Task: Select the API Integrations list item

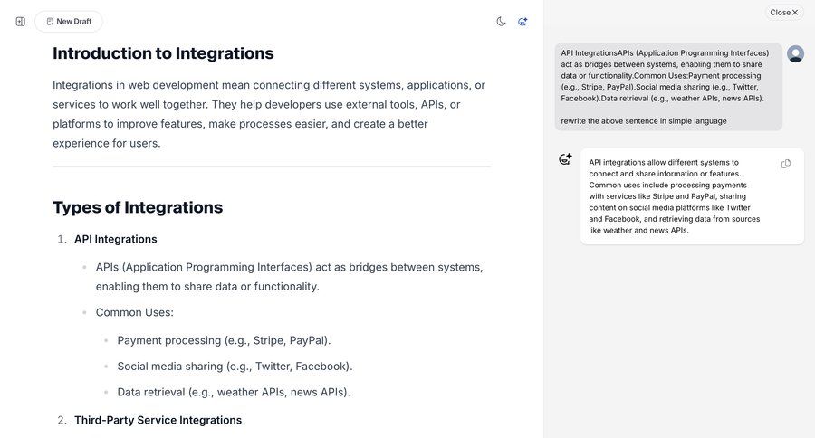Action: point(116,239)
